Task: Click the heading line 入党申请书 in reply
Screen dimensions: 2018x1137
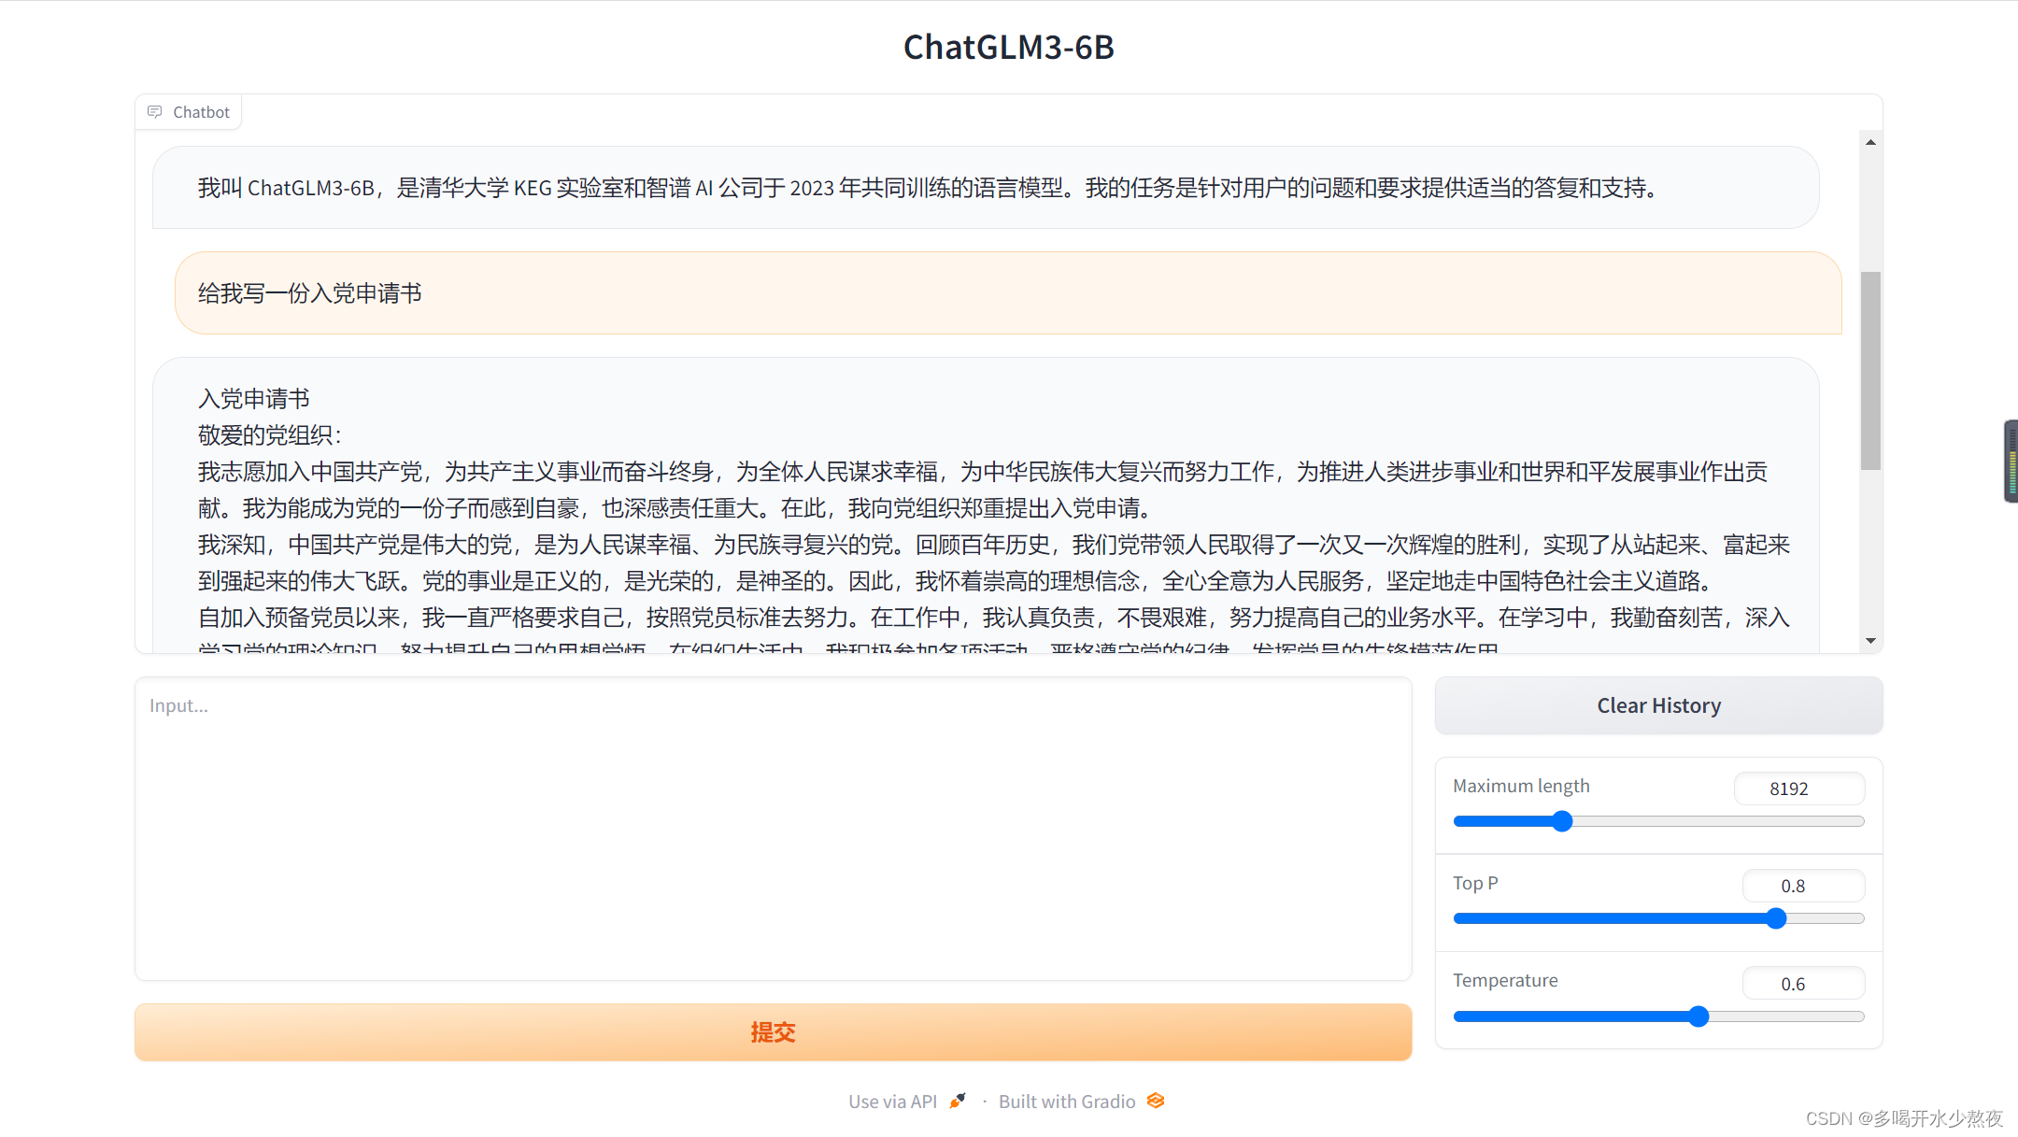Action: [x=253, y=399]
